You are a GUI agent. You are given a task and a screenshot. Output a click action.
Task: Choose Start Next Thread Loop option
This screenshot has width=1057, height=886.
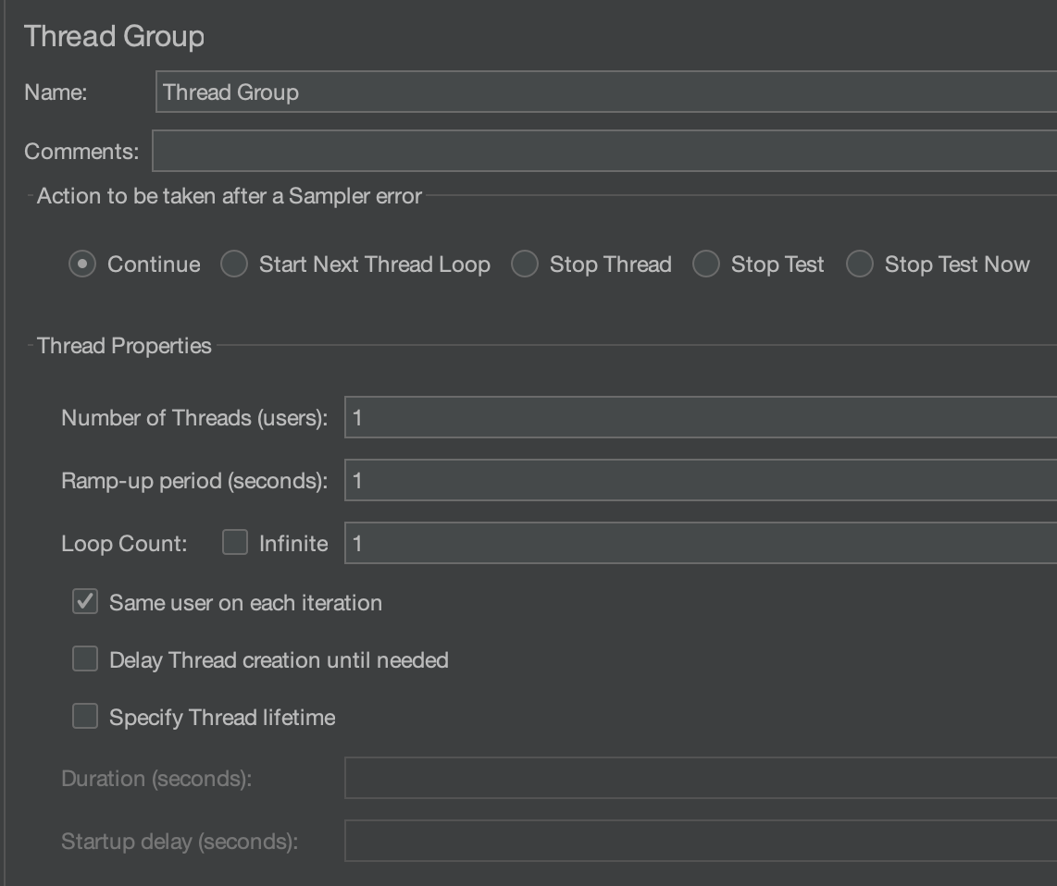pos(234,265)
